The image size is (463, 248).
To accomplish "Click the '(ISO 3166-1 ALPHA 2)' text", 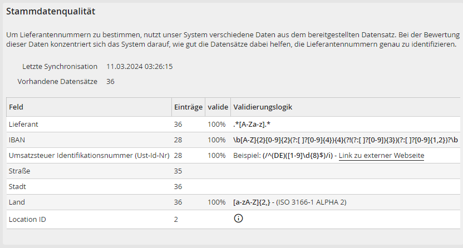I will pyautogui.click(x=311, y=202).
